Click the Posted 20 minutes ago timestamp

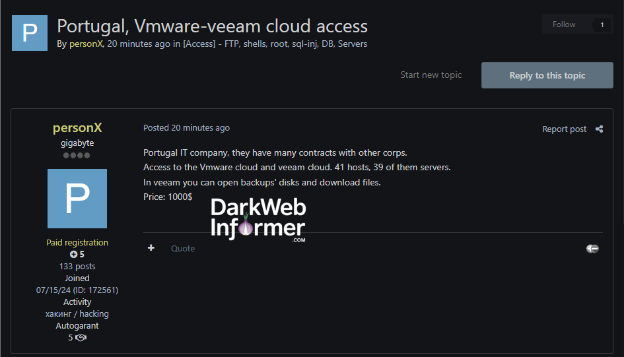click(x=186, y=128)
